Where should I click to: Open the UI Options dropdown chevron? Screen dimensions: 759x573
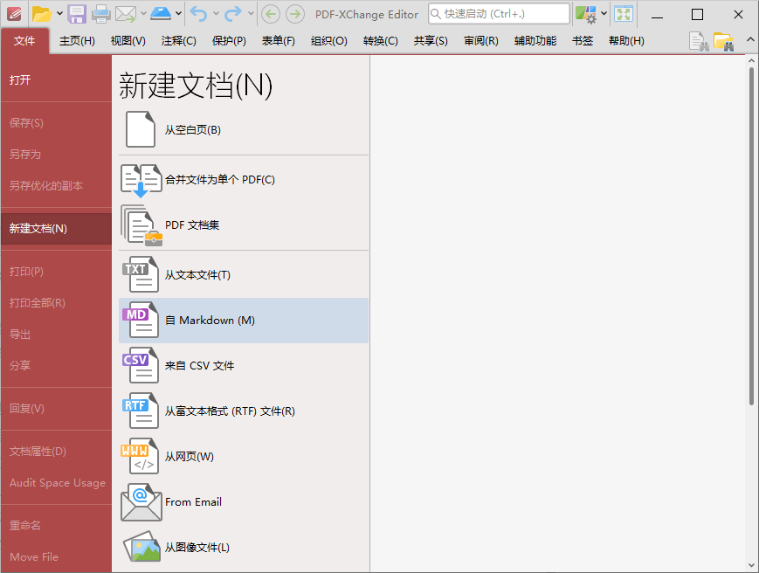(x=604, y=14)
